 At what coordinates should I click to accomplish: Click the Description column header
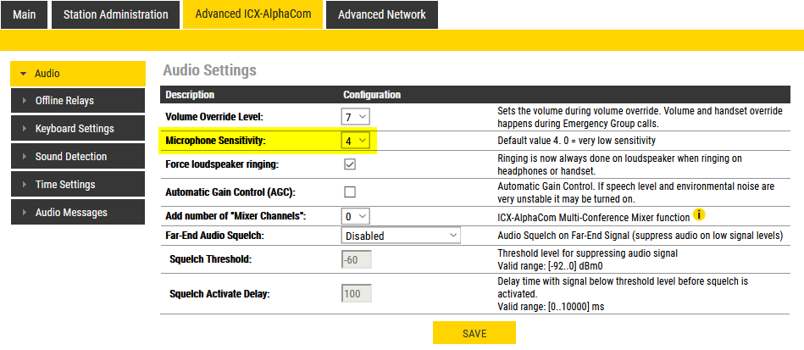(x=190, y=95)
